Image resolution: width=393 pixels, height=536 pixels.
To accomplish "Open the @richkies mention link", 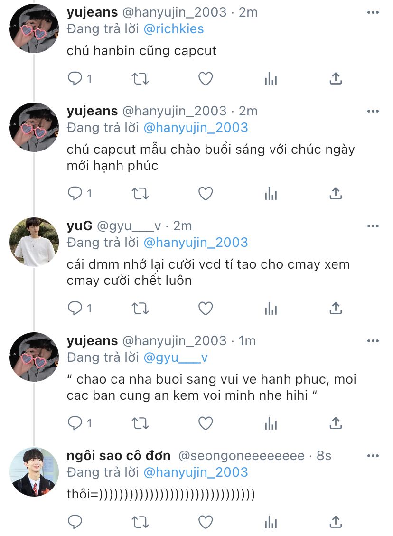I will (x=174, y=28).
